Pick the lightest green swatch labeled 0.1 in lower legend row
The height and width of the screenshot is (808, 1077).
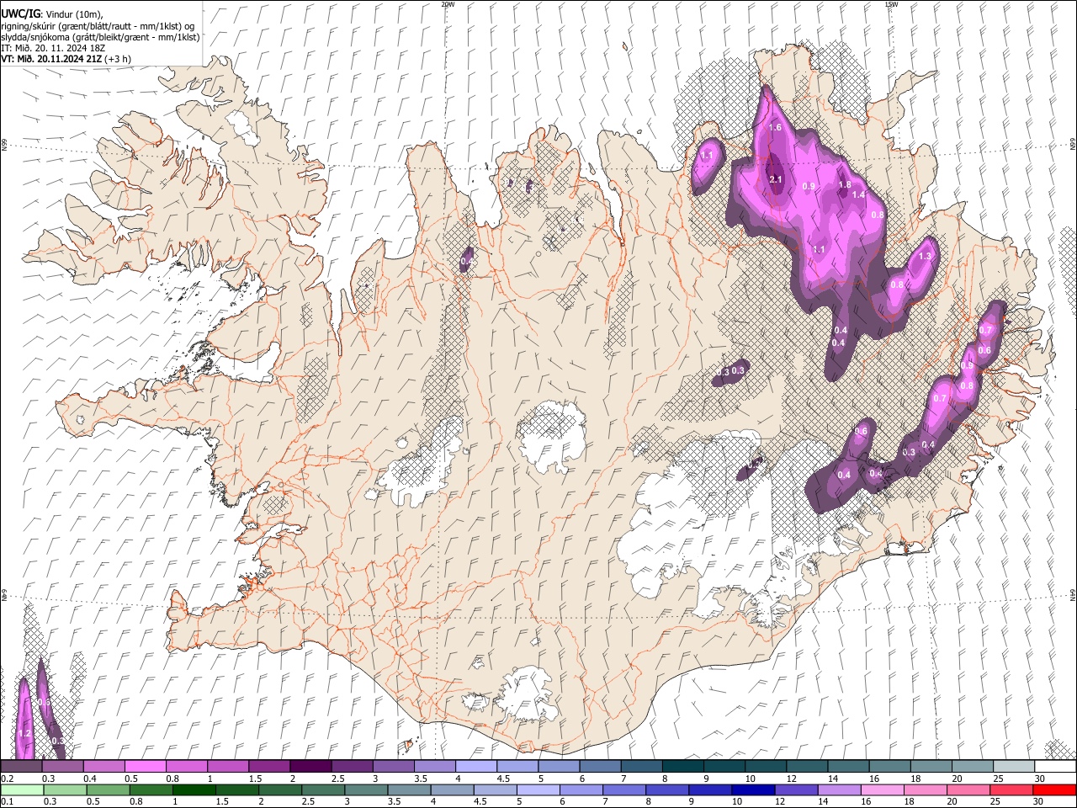(x=22, y=789)
